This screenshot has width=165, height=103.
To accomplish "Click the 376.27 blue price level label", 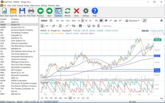I will point(157,56).
